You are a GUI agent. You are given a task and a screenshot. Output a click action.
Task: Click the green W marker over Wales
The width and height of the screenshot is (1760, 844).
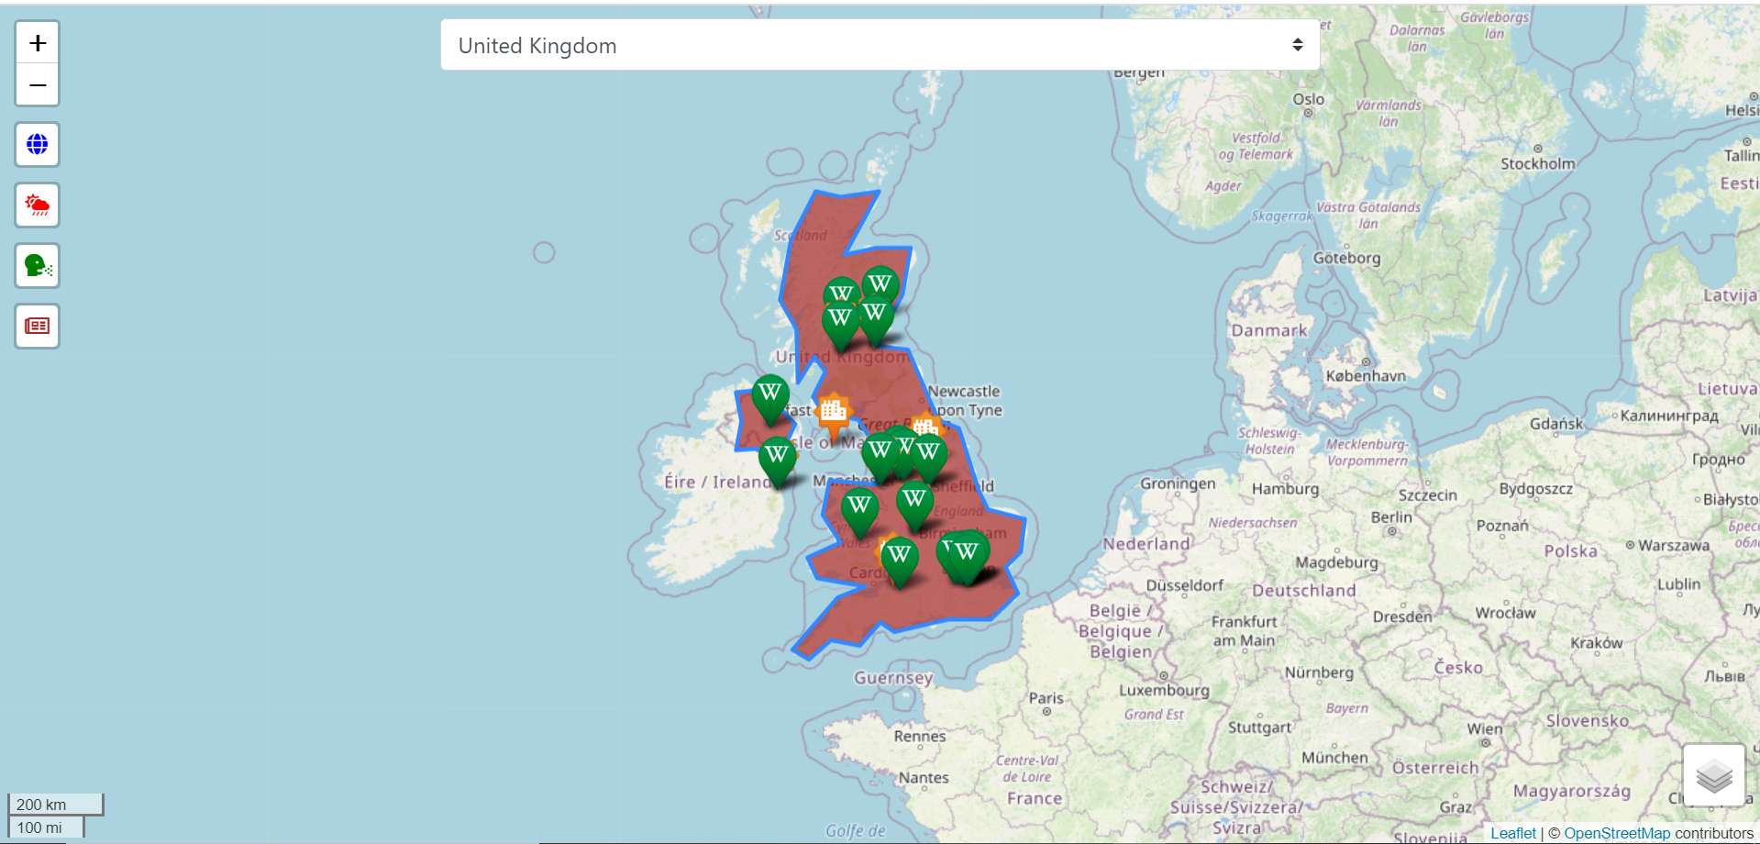pyautogui.click(x=859, y=508)
